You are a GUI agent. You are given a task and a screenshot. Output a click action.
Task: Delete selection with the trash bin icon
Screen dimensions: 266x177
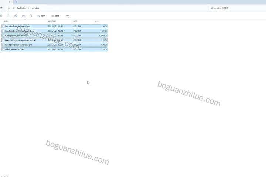tap(31, 16)
